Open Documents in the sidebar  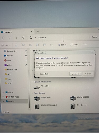click(x=10, y=51)
